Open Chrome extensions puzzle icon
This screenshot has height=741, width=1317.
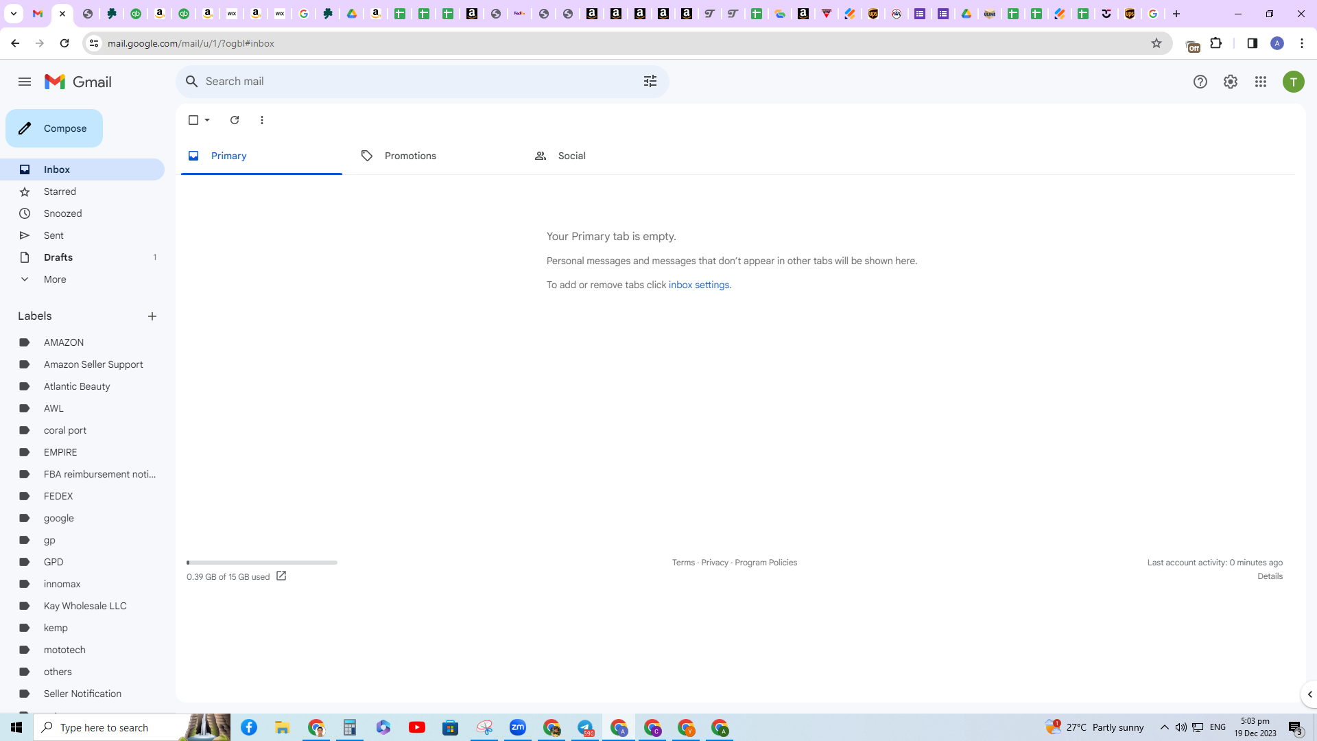point(1216,43)
